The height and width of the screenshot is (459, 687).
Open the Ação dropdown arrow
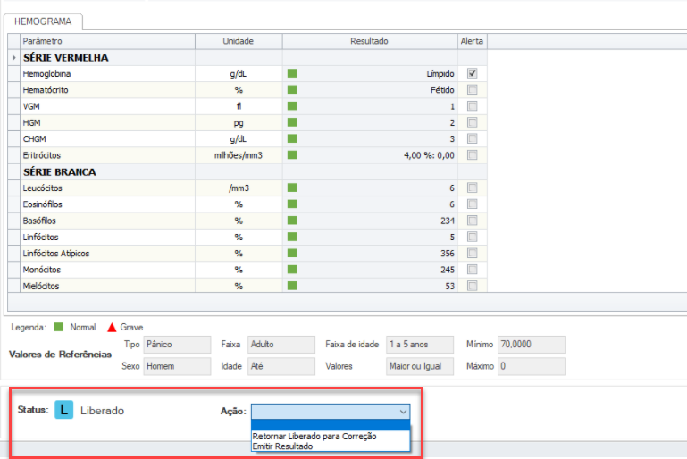[x=403, y=412]
